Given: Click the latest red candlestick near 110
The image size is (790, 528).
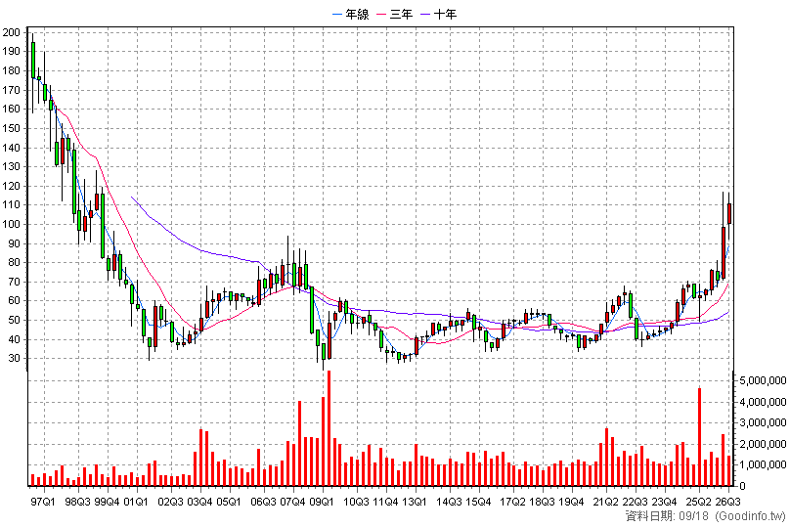Looking at the screenshot, I should coord(729,213).
